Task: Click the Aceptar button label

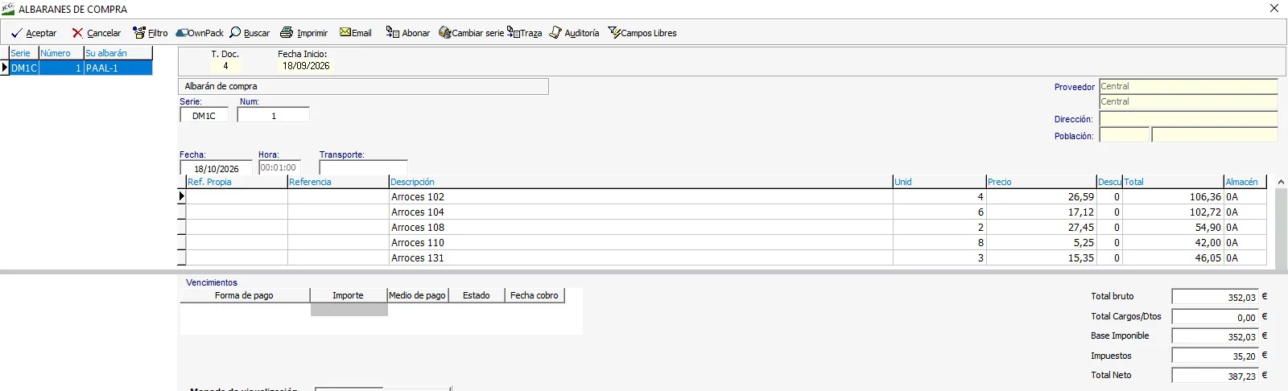Action: [x=41, y=34]
